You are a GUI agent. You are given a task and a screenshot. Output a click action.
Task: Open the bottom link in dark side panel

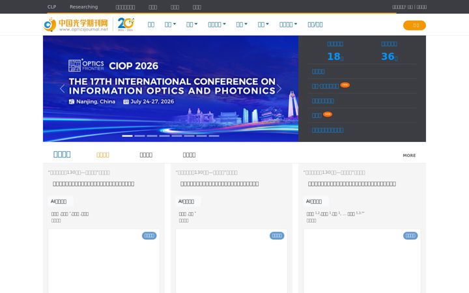point(328,130)
